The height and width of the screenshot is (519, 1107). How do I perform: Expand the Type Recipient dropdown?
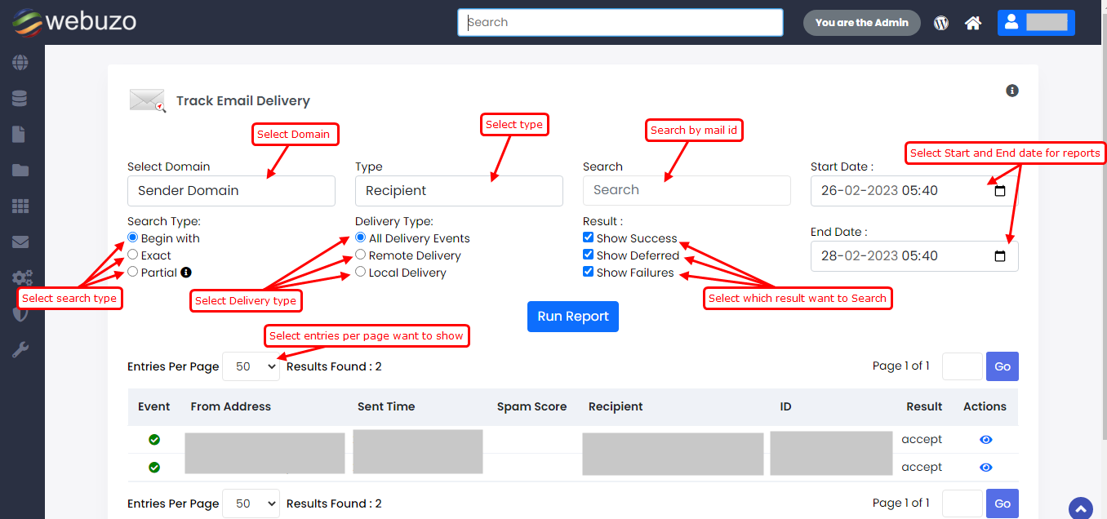pyautogui.click(x=459, y=191)
